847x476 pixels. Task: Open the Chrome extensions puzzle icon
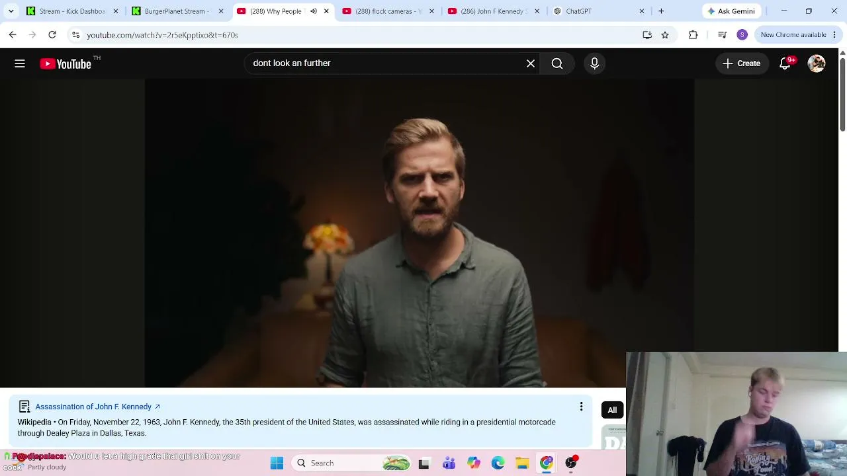coord(693,35)
